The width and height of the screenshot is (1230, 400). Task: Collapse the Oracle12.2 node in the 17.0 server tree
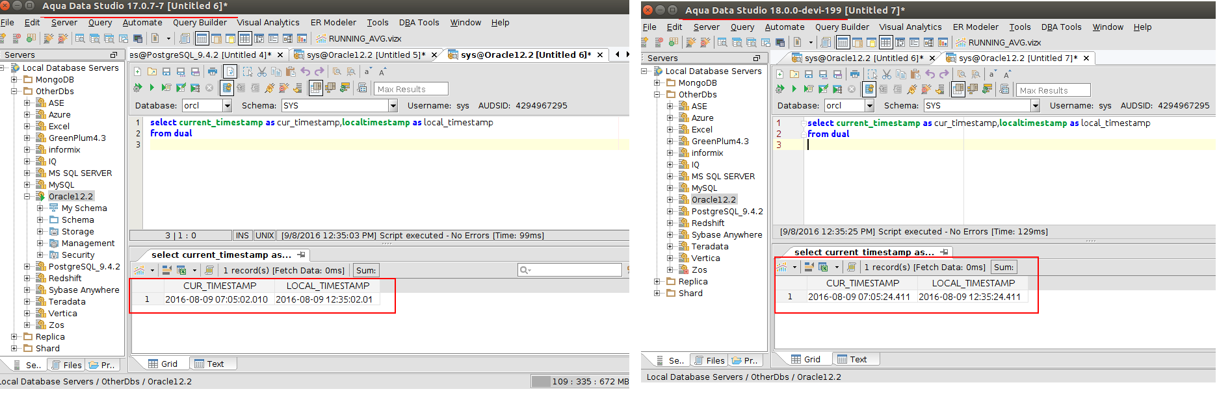coord(27,196)
